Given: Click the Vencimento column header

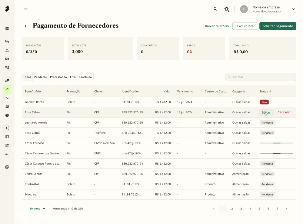Looking at the screenshot, I should click(x=185, y=92).
